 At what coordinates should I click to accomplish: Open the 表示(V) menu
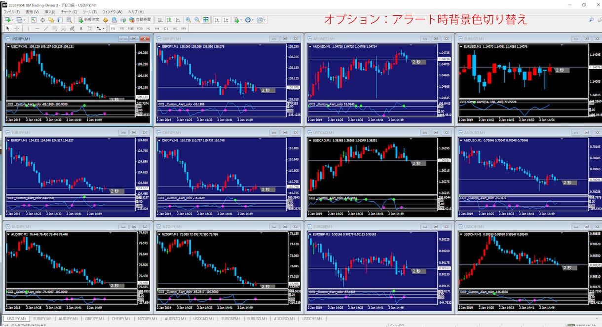click(32, 11)
